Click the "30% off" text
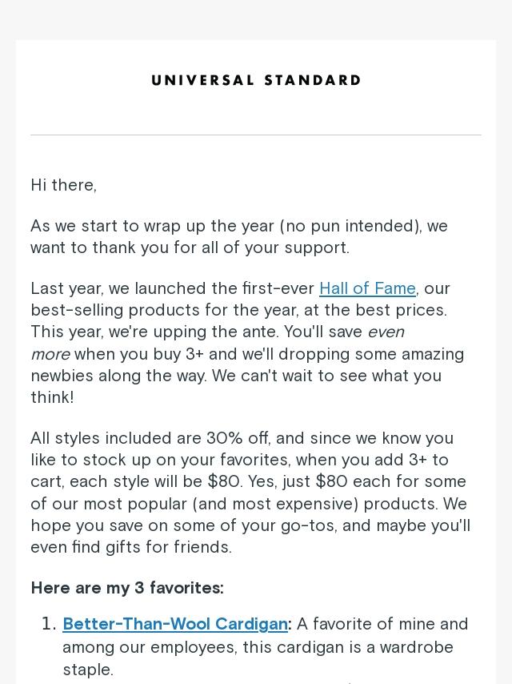Screen dimensions: 512x684 (x=238, y=438)
